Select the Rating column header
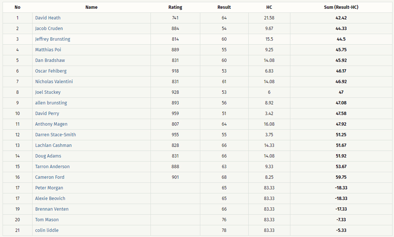 point(175,7)
